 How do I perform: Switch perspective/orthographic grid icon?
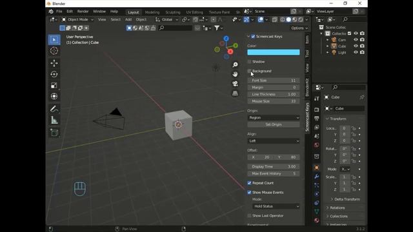coord(235,93)
